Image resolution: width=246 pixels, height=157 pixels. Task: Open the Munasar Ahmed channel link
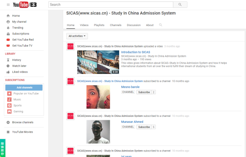click(132, 122)
